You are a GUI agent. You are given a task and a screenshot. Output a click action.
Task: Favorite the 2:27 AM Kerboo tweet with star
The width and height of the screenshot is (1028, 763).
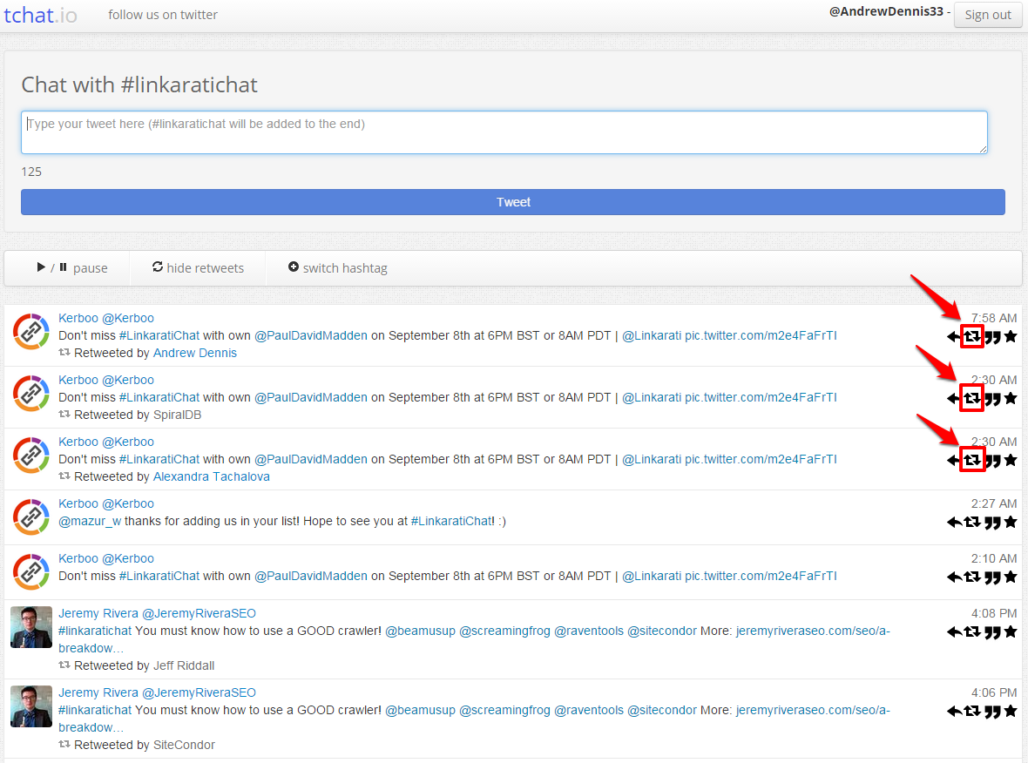pyautogui.click(x=1011, y=523)
